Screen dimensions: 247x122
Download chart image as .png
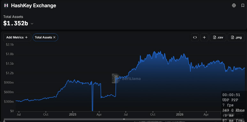tap(236, 37)
